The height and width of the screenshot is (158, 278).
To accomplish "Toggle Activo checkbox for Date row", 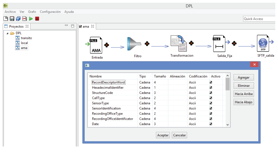I will pyautogui.click(x=211, y=124).
